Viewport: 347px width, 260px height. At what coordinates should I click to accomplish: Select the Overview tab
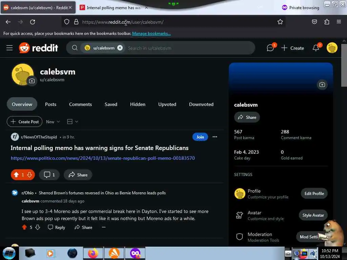[x=22, y=104]
